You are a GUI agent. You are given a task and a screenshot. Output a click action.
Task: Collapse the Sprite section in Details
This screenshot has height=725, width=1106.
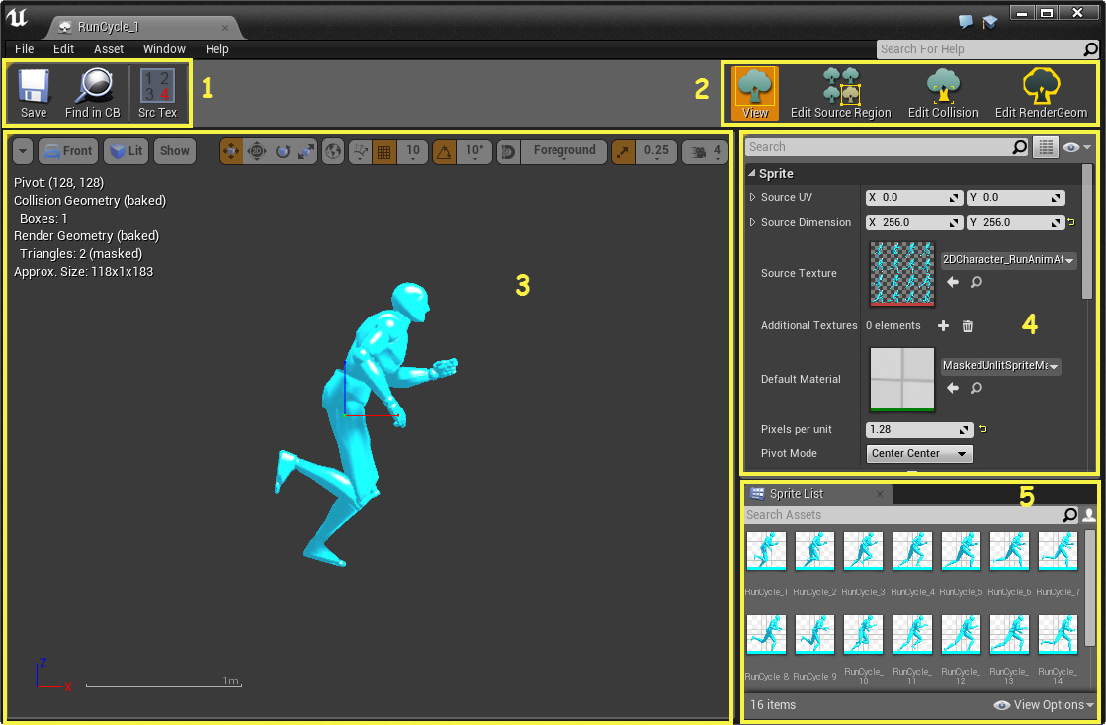(754, 173)
